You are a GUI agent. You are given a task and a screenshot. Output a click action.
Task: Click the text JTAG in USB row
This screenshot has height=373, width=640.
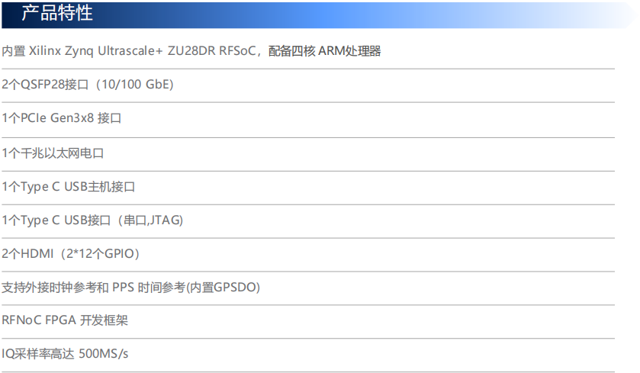click(x=165, y=220)
